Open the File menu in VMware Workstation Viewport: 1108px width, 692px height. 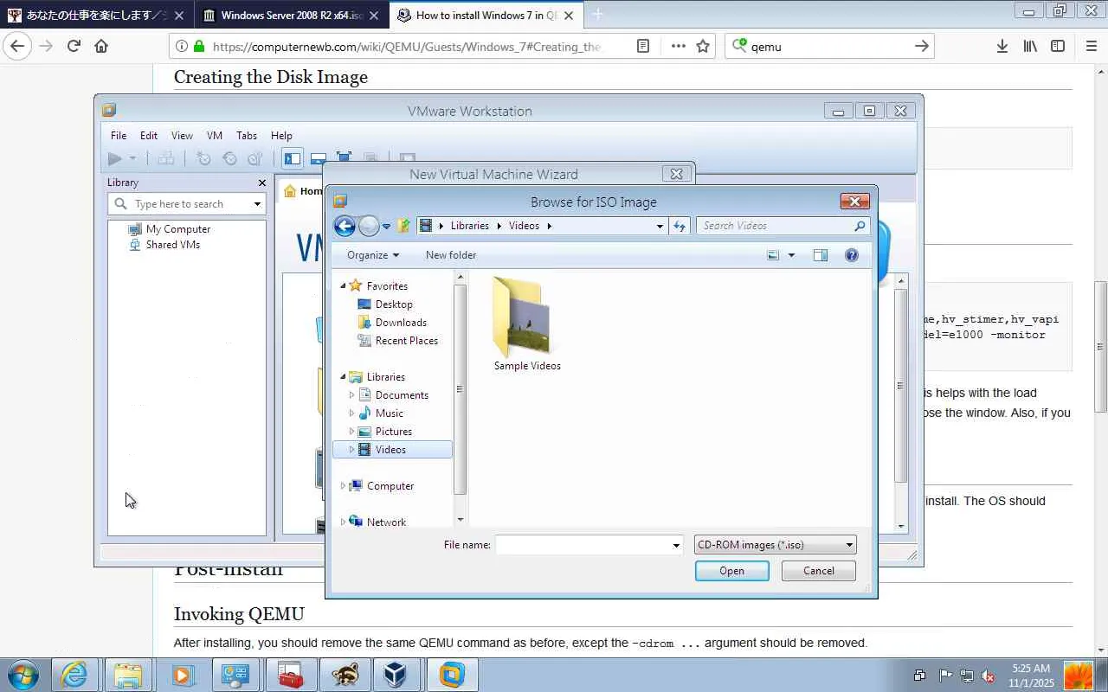point(119,136)
